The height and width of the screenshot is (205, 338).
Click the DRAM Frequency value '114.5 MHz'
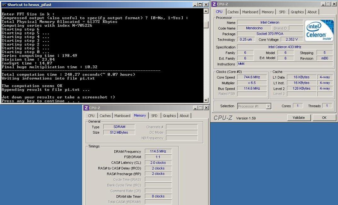pyautogui.click(x=158, y=152)
